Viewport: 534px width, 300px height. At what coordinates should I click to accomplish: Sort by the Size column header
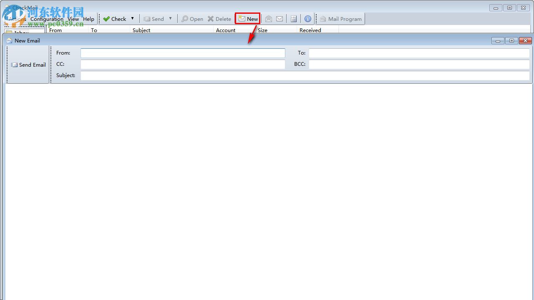pyautogui.click(x=276, y=30)
